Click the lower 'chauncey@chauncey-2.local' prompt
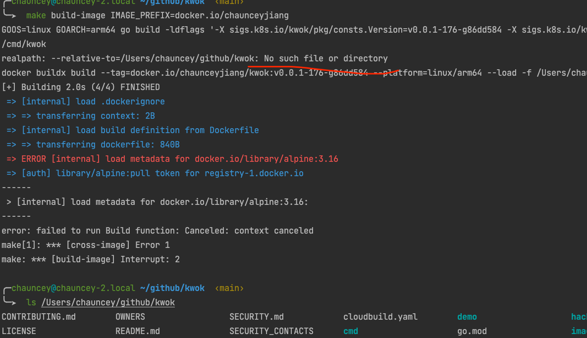Viewport: 587px width, 338px height. click(73, 289)
